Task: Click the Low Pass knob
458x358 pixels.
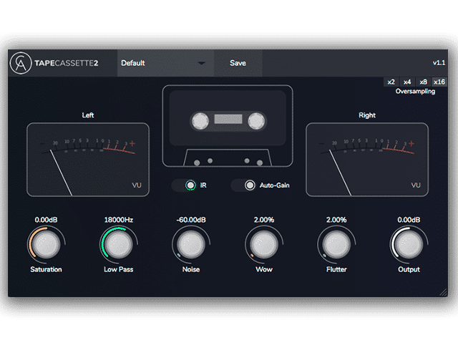Action: pos(119,244)
